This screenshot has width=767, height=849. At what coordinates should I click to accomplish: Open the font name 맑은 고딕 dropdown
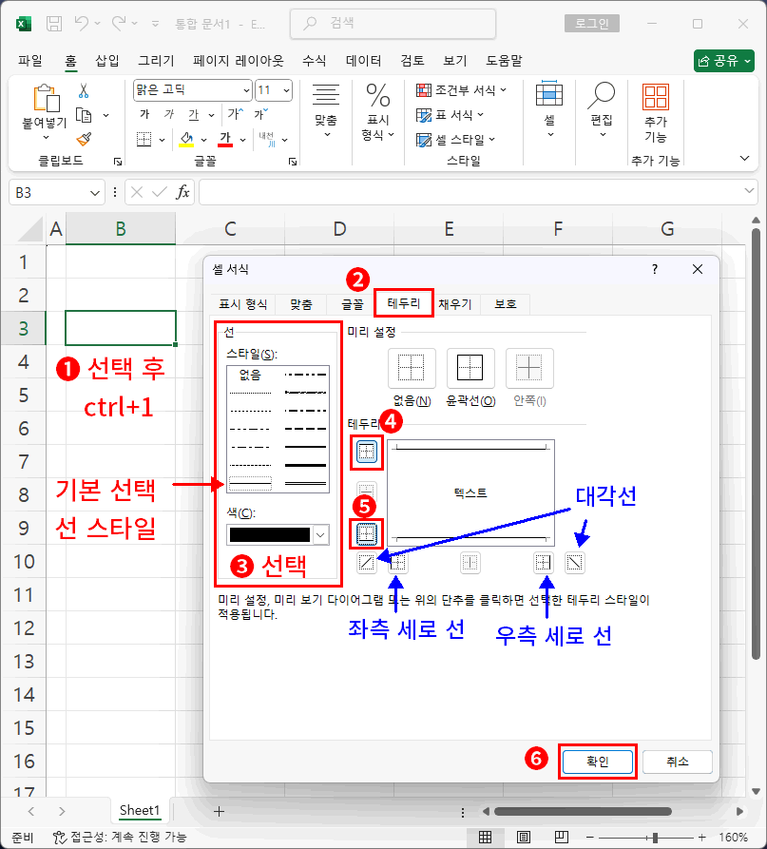(x=246, y=90)
